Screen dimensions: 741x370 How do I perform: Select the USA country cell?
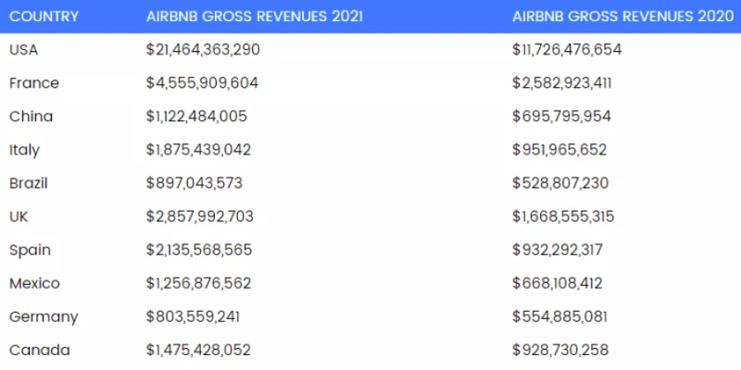(x=24, y=50)
